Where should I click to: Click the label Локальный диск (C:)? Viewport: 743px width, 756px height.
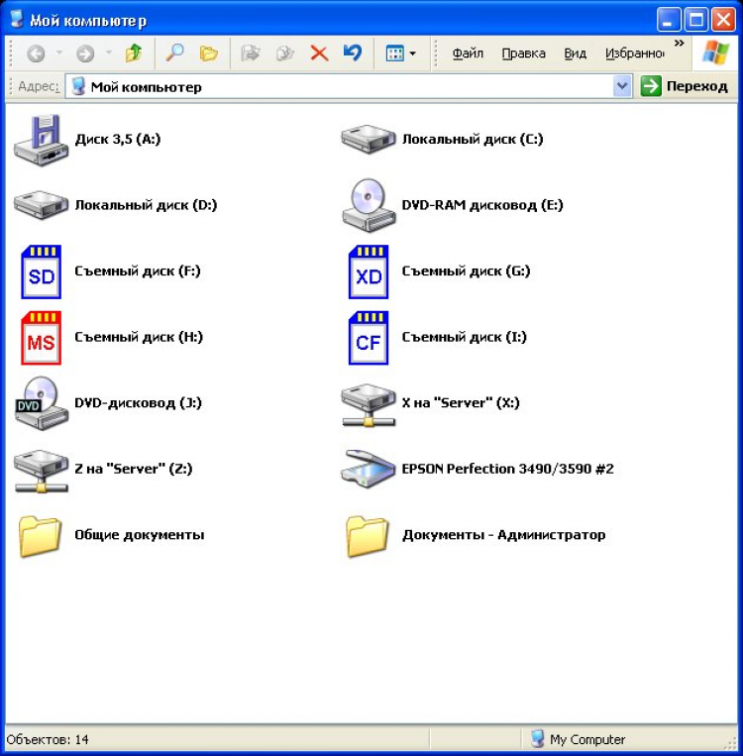pyautogui.click(x=473, y=139)
